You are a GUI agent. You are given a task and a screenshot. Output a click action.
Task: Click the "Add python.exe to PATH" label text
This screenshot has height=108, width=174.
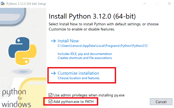[x=74, y=102]
